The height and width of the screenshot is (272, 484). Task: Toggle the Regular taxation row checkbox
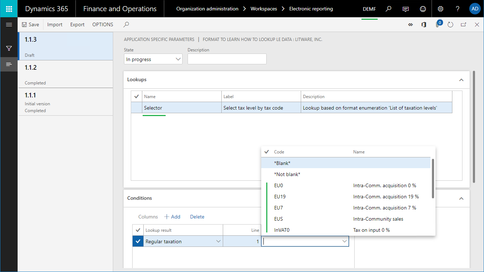pos(138,241)
